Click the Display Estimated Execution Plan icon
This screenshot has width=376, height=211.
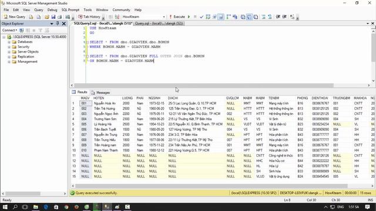point(208,17)
